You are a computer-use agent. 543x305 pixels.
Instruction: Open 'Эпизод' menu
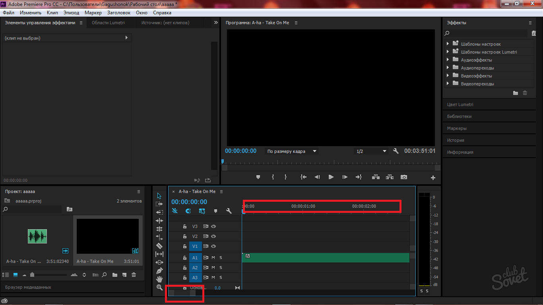coord(72,13)
